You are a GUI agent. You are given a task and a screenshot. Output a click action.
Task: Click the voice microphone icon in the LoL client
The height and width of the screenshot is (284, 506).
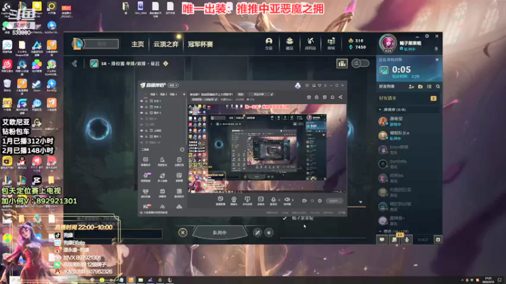(407, 240)
